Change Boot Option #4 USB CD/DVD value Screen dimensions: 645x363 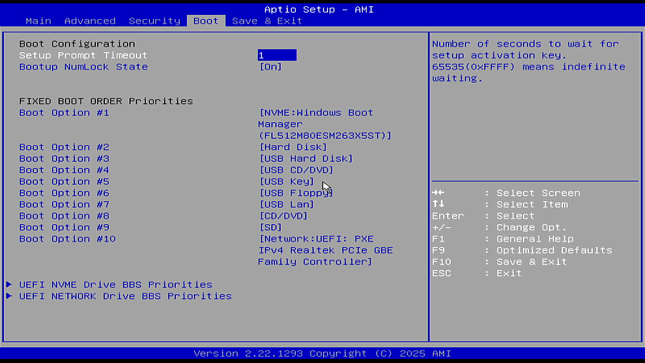coord(296,170)
